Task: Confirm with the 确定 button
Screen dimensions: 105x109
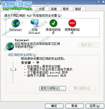Action: (x=54, y=106)
